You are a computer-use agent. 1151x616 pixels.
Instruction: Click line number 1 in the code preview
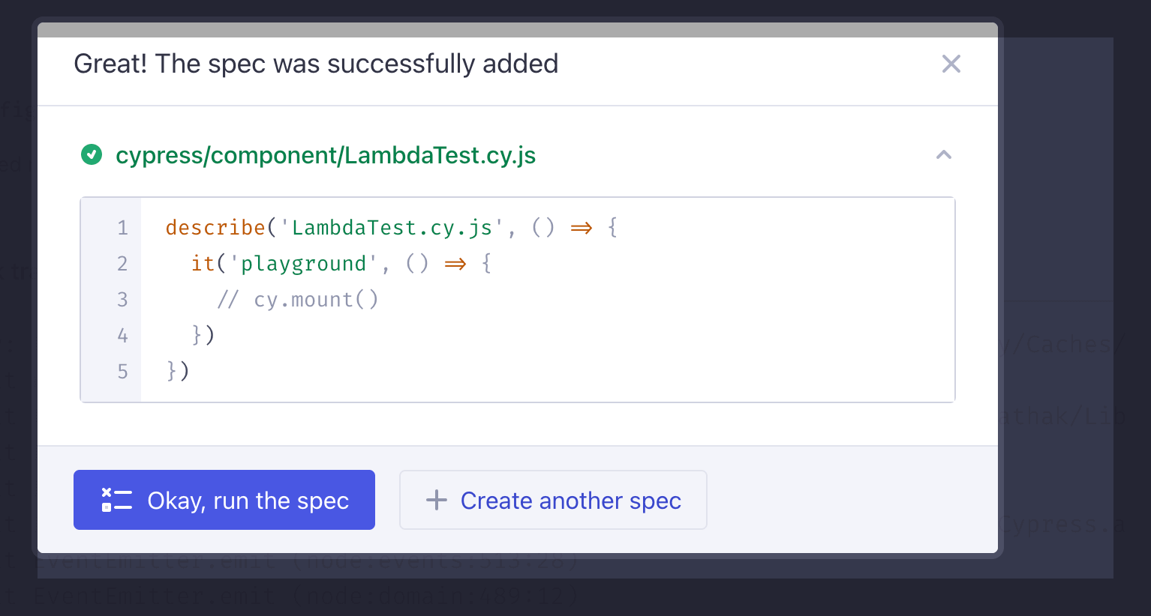coord(122,227)
